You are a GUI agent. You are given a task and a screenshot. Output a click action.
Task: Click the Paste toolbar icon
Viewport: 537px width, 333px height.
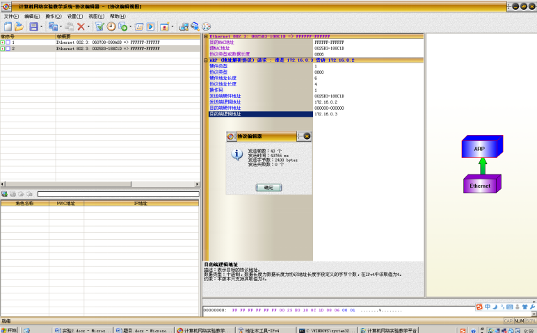[69, 26]
